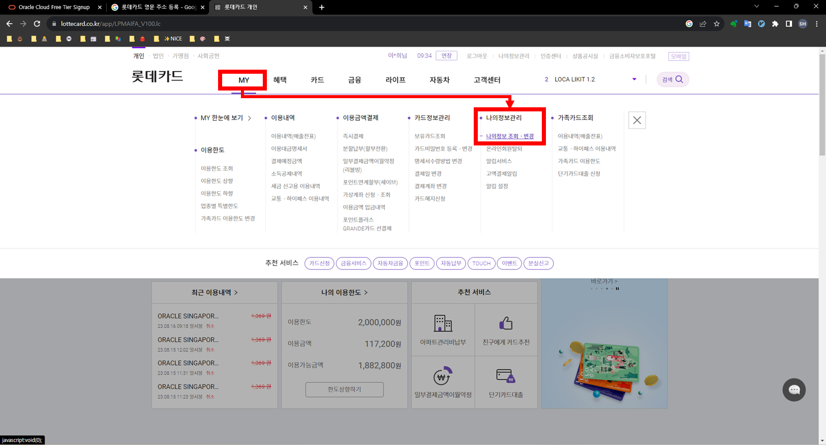826x445 pixels.
Task: Switch to the 법인 site tab
Action: [158, 56]
